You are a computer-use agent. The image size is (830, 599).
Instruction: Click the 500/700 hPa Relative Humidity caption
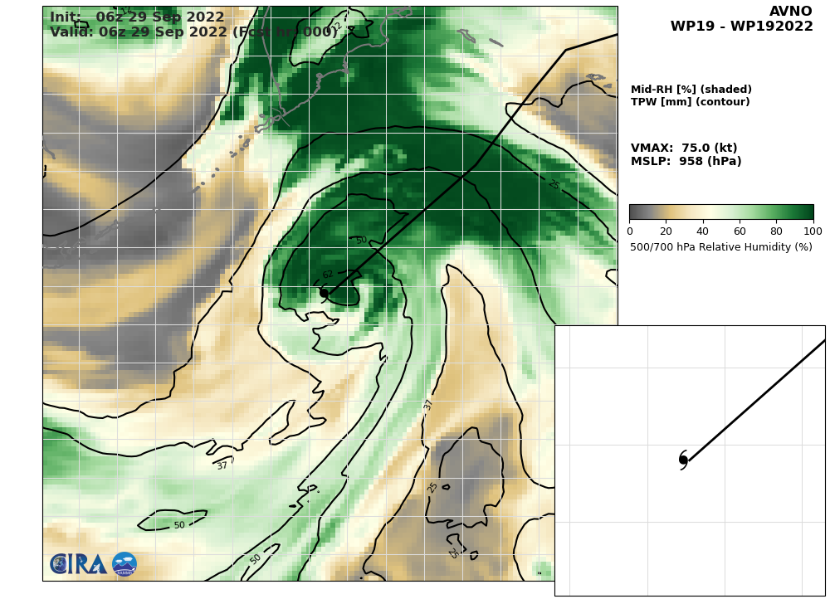pyautogui.click(x=721, y=246)
